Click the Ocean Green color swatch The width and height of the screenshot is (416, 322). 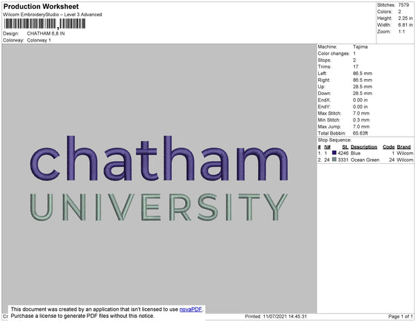334,160
